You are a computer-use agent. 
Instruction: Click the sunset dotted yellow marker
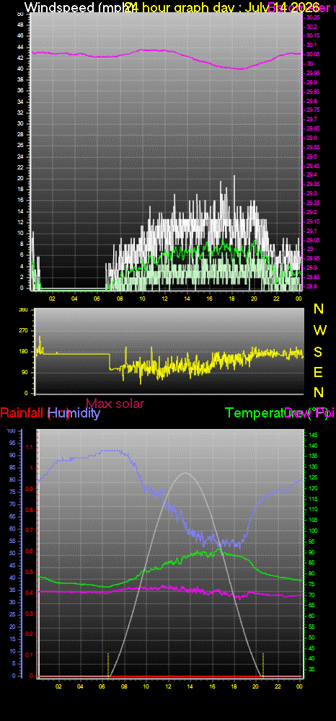click(263, 665)
